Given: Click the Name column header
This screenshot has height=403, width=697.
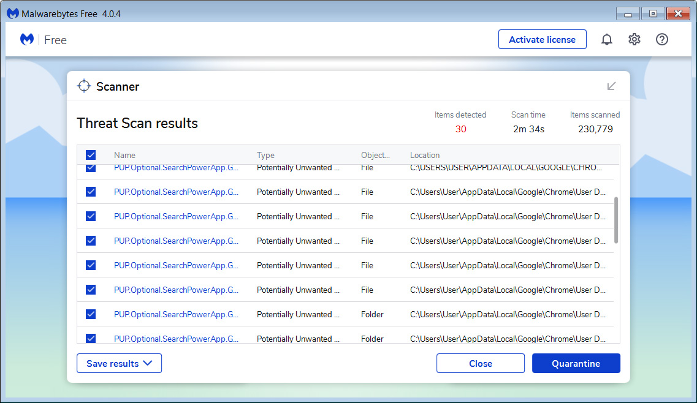Looking at the screenshot, I should (124, 155).
